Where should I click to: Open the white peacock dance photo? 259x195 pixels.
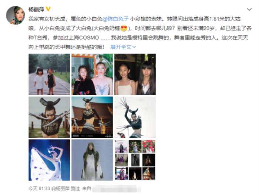tap(49, 160)
